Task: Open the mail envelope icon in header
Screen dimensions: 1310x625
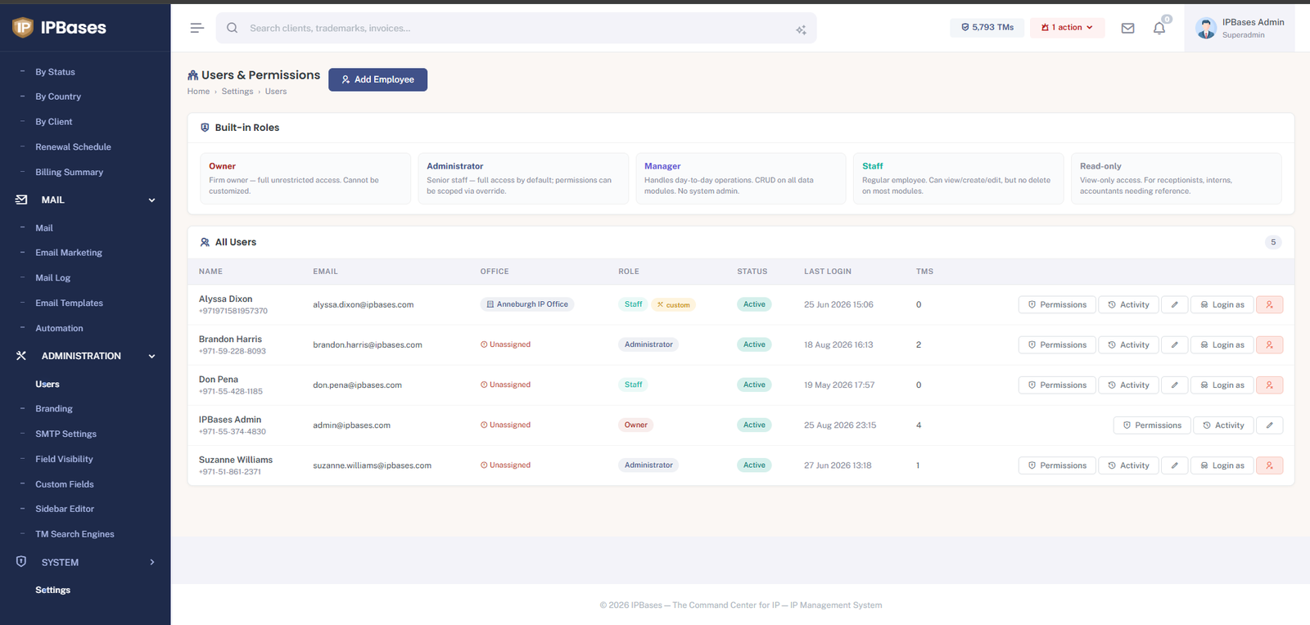Action: (1127, 28)
